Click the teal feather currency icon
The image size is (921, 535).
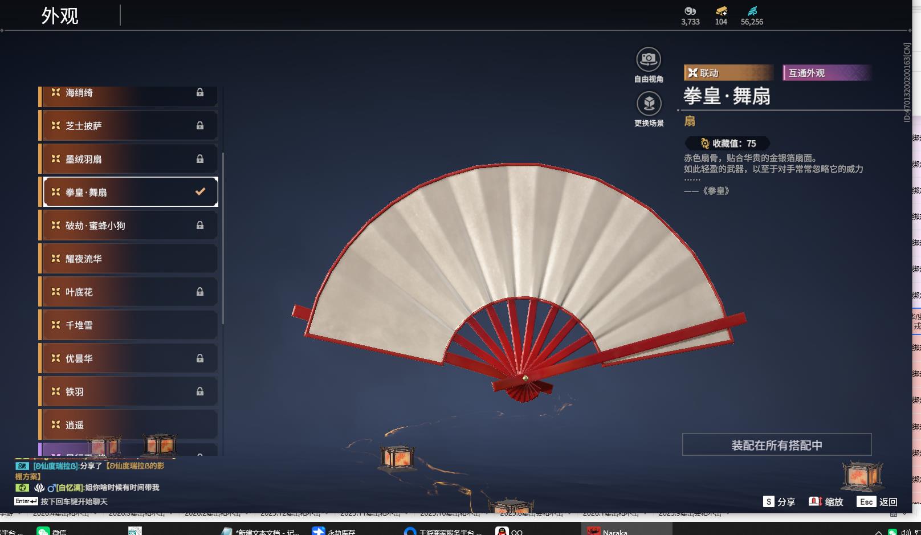click(x=752, y=11)
